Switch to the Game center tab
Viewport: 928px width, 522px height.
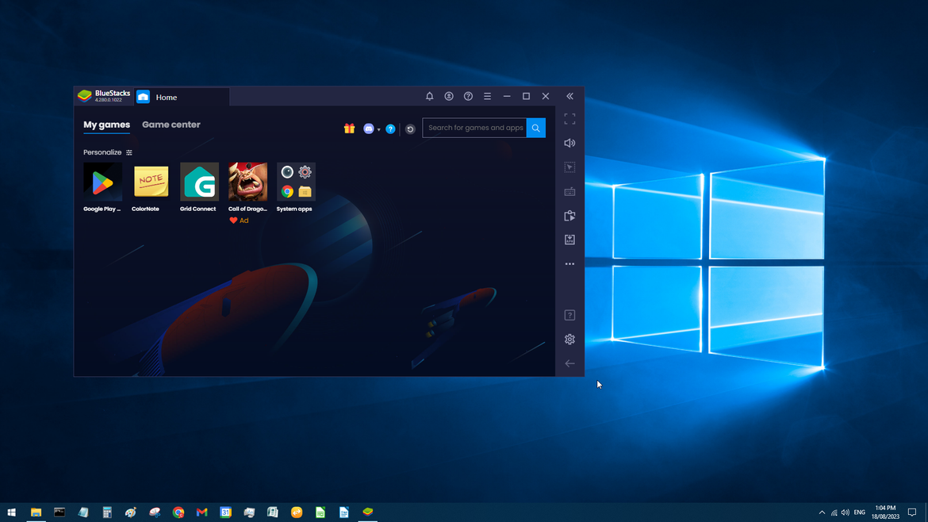pos(171,125)
